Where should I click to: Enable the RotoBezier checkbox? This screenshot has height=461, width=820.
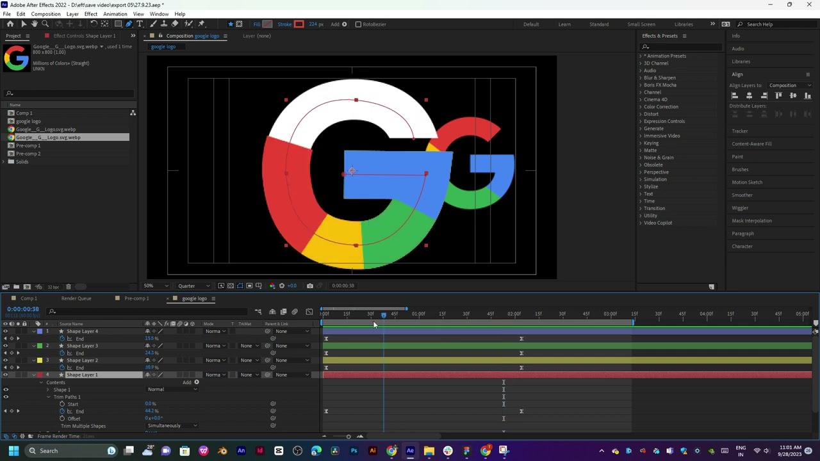point(358,24)
